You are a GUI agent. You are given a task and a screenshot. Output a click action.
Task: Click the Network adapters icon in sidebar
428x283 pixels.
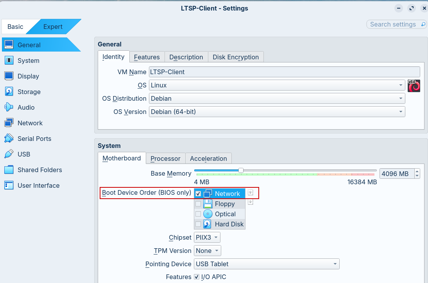[x=9, y=123]
